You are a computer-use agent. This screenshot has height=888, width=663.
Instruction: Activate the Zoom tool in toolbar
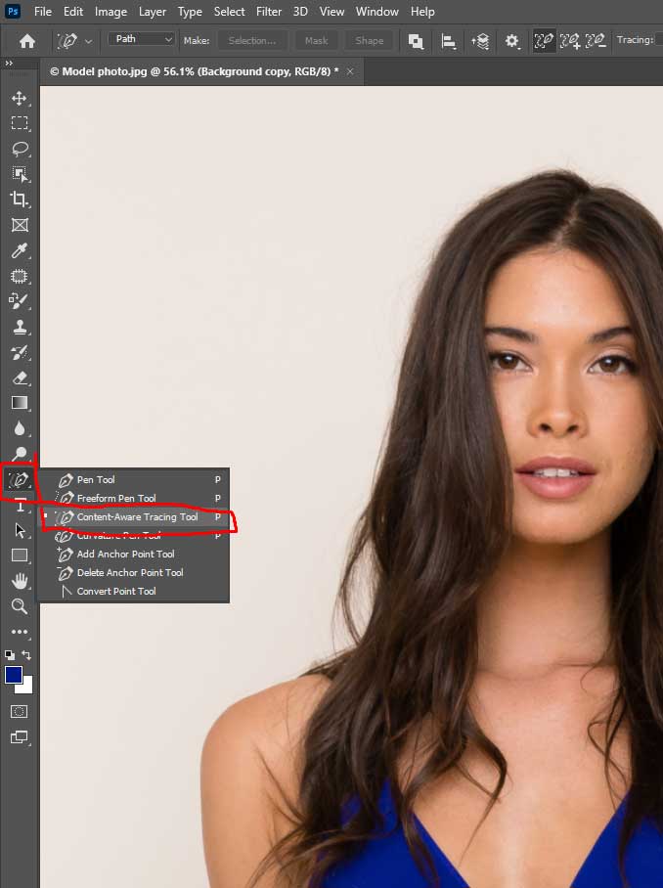coord(19,606)
